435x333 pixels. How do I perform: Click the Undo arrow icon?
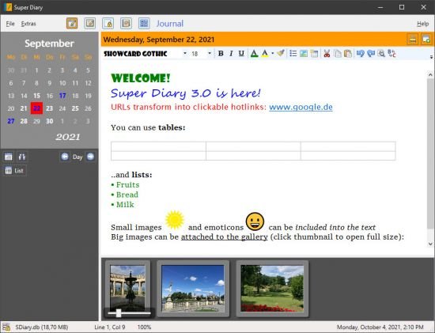pyautogui.click(x=360, y=53)
